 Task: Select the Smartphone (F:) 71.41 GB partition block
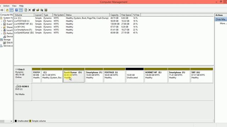tap(179, 75)
